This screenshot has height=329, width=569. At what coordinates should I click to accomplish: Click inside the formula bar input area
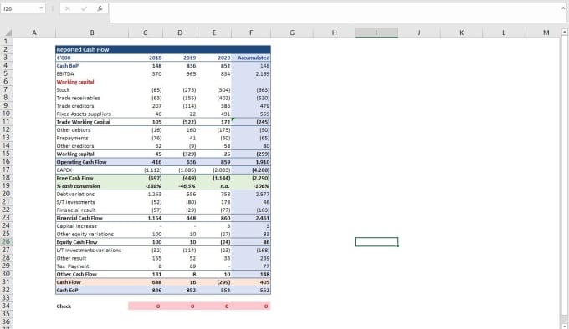(334, 13)
